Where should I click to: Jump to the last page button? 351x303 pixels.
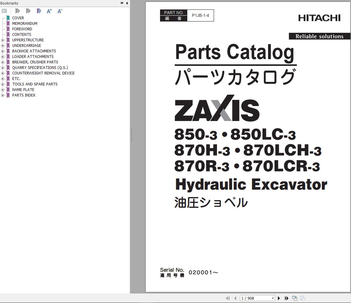(286, 298)
